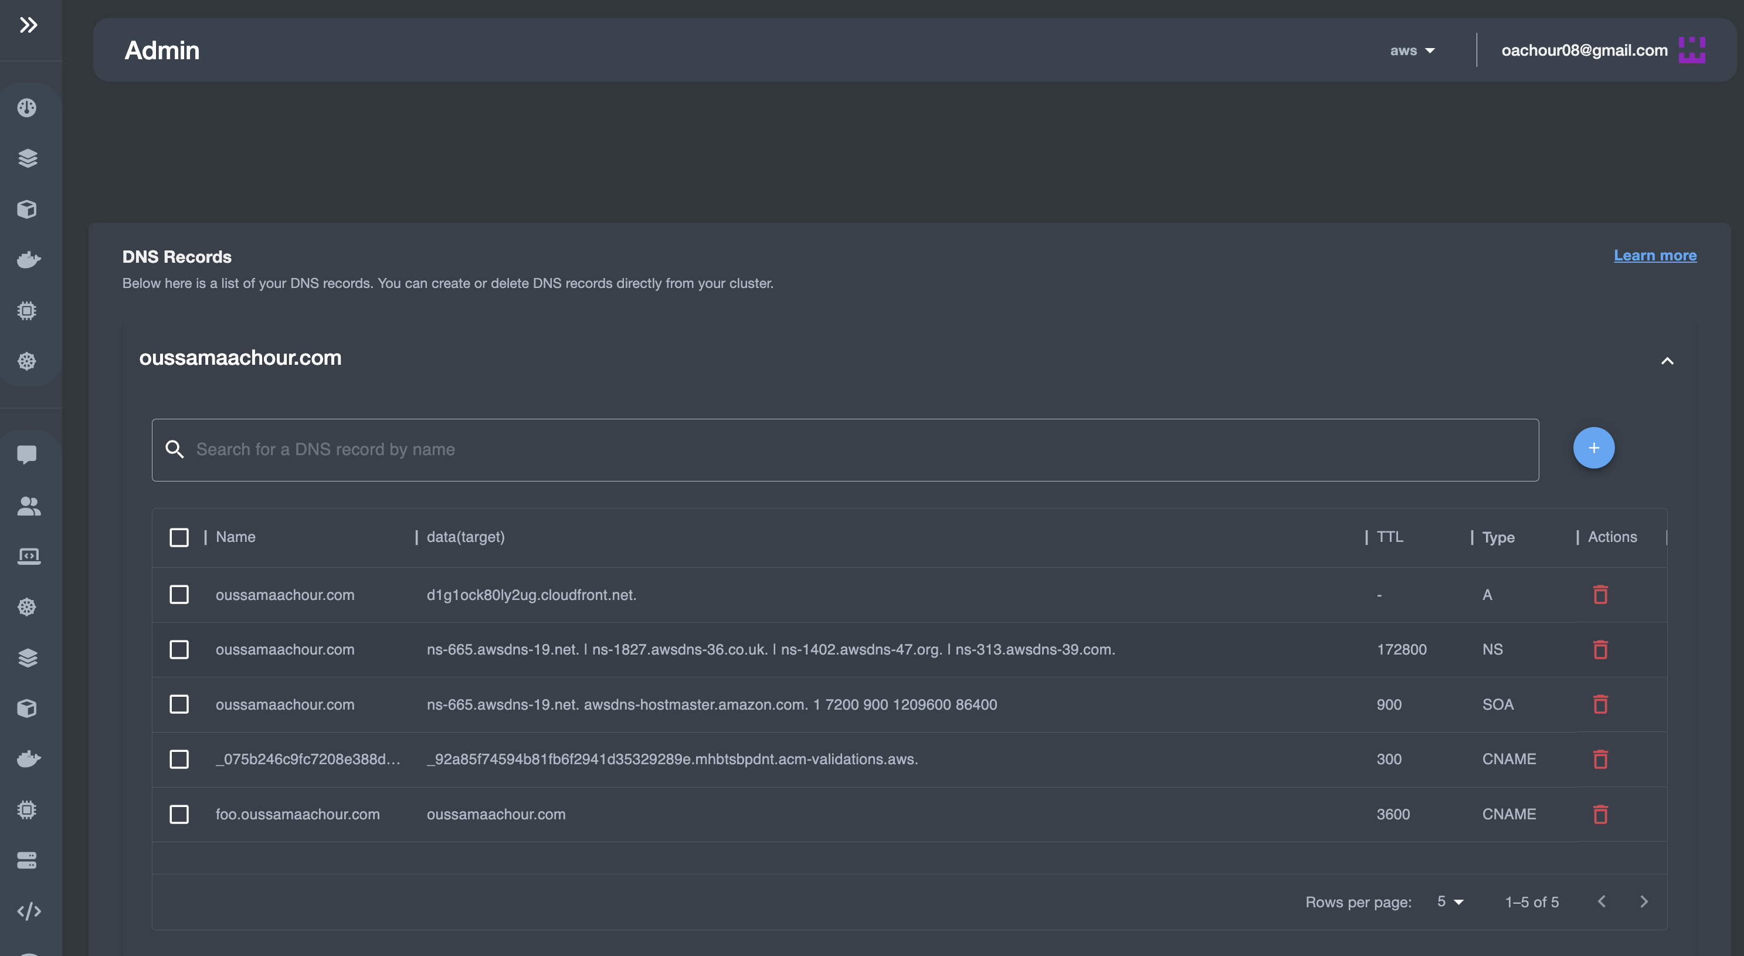1744x956 pixels.
Task: Click the add new DNS record button
Action: click(x=1593, y=449)
